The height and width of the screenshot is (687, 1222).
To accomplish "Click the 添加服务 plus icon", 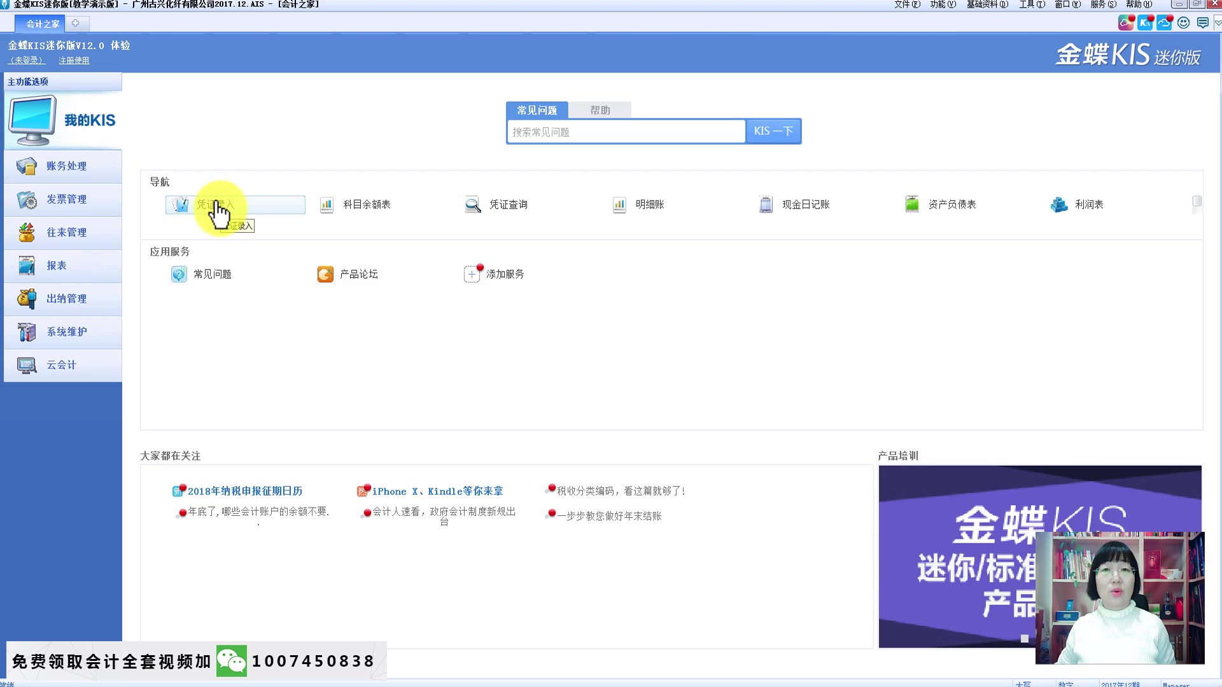I will (x=472, y=274).
